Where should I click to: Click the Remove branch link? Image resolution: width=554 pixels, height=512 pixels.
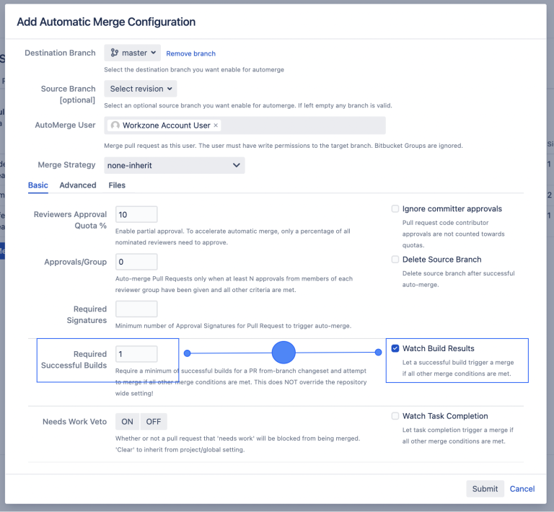[x=190, y=53]
